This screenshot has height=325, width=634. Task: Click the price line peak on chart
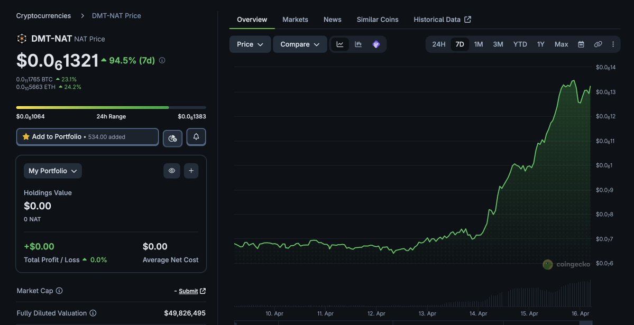tap(573, 81)
